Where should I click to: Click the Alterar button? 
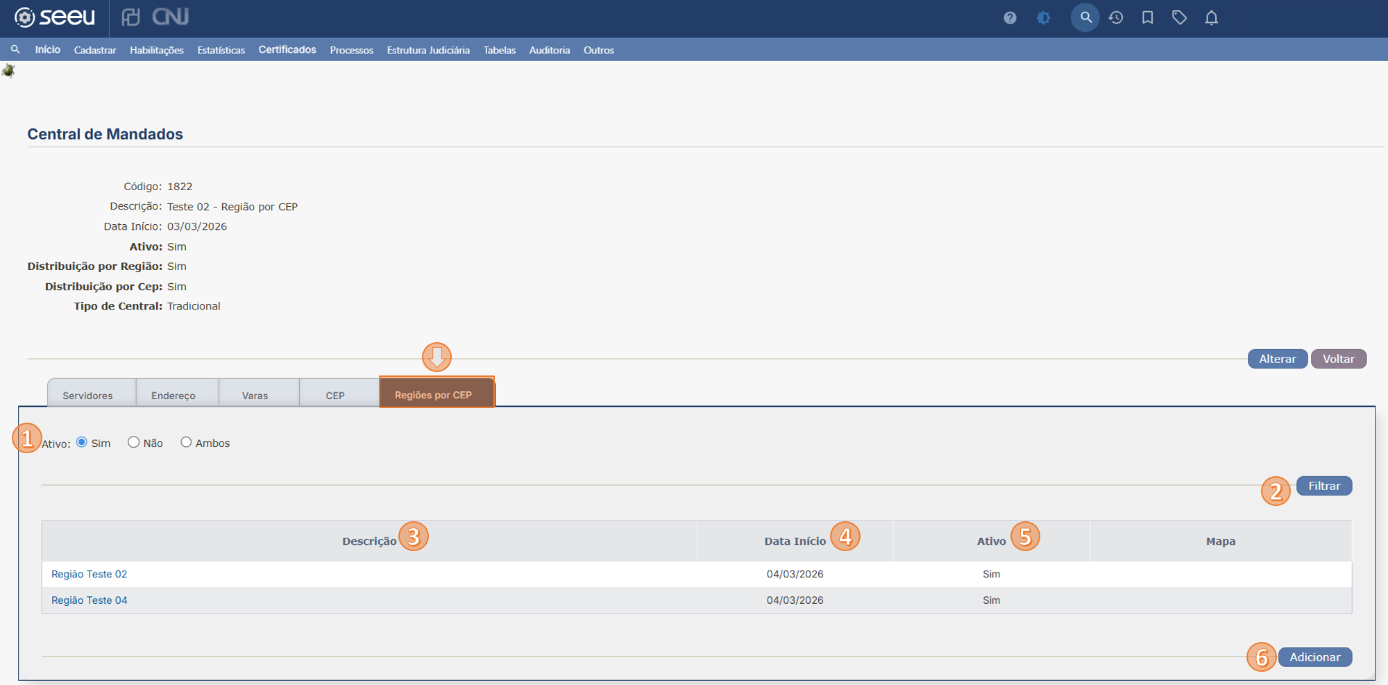tap(1278, 359)
